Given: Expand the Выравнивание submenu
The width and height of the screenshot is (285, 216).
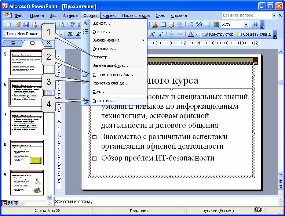Looking at the screenshot, I should tap(114, 40).
